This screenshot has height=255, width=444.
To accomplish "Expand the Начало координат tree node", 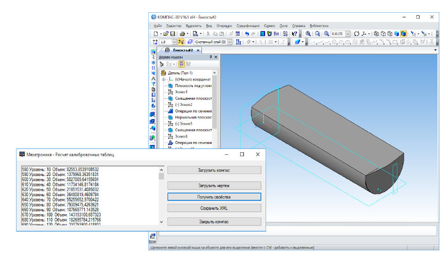I will pyautogui.click(x=164, y=80).
